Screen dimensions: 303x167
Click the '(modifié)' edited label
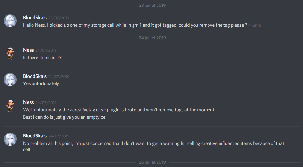click(x=255, y=26)
